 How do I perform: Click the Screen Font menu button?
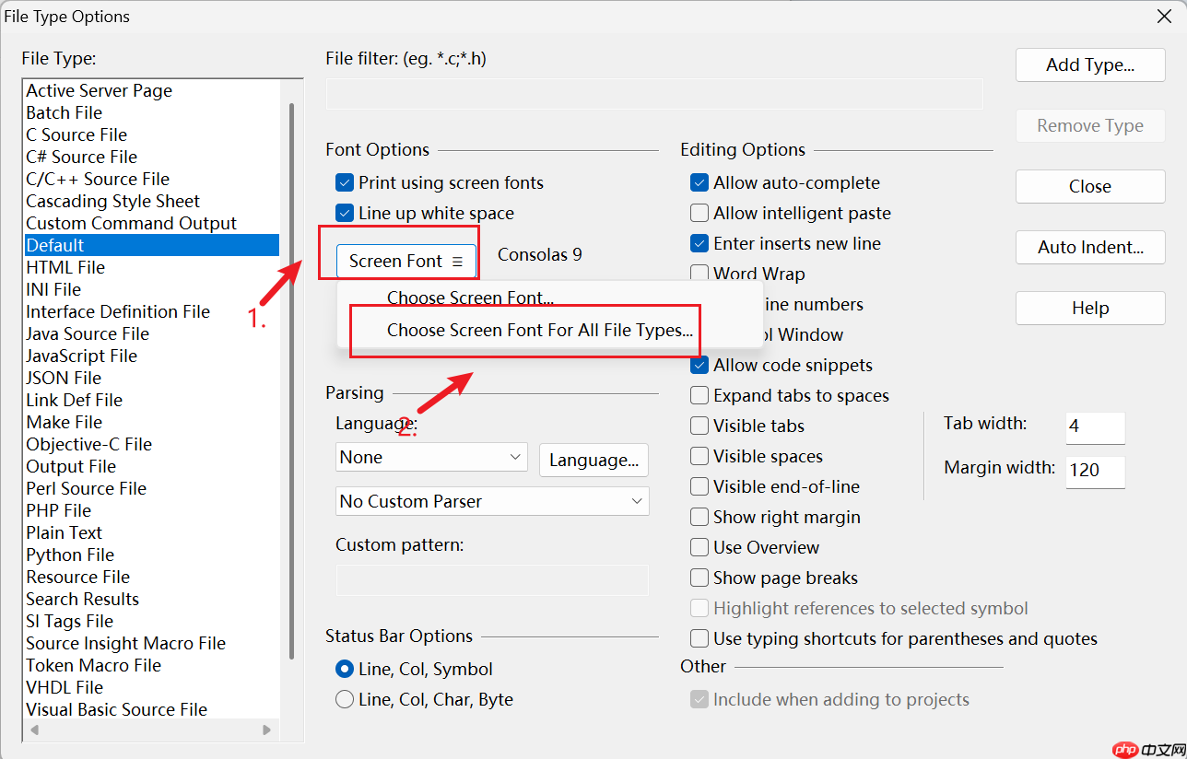click(x=405, y=262)
